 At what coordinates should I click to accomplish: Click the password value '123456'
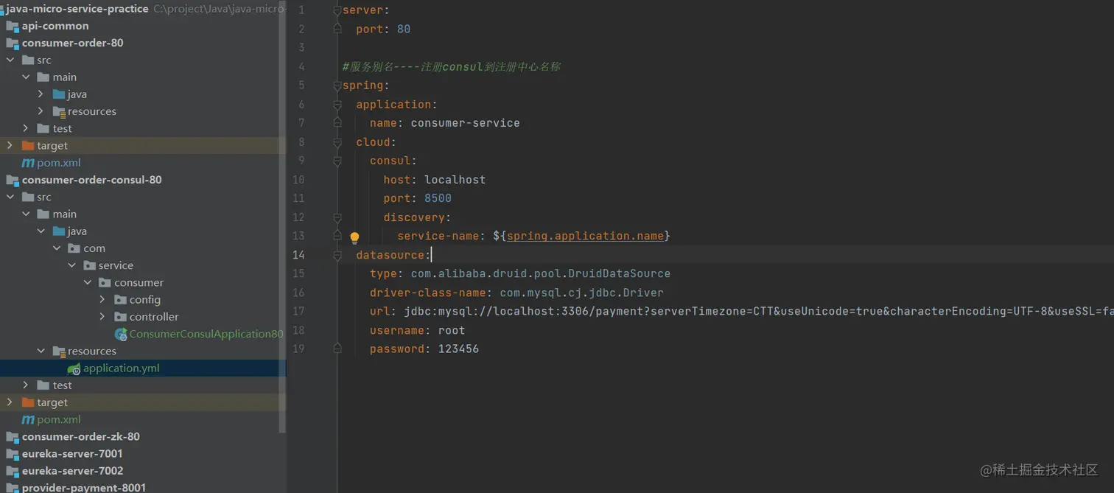[x=458, y=349]
